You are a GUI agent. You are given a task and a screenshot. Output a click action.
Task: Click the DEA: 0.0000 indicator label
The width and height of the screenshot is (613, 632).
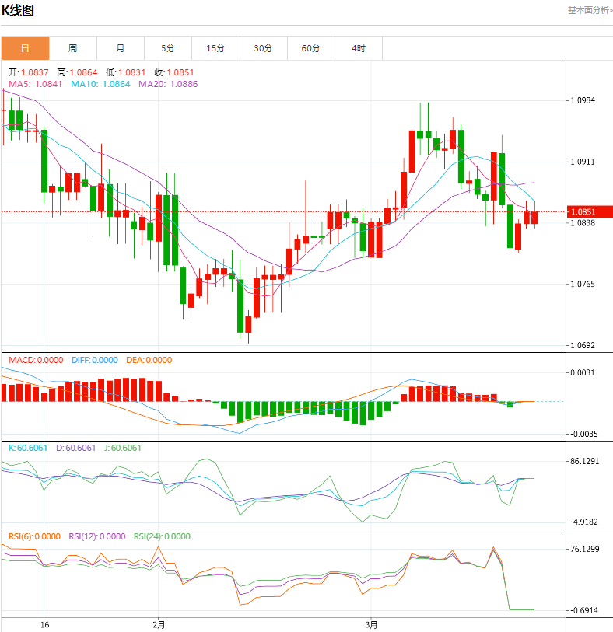(149, 360)
